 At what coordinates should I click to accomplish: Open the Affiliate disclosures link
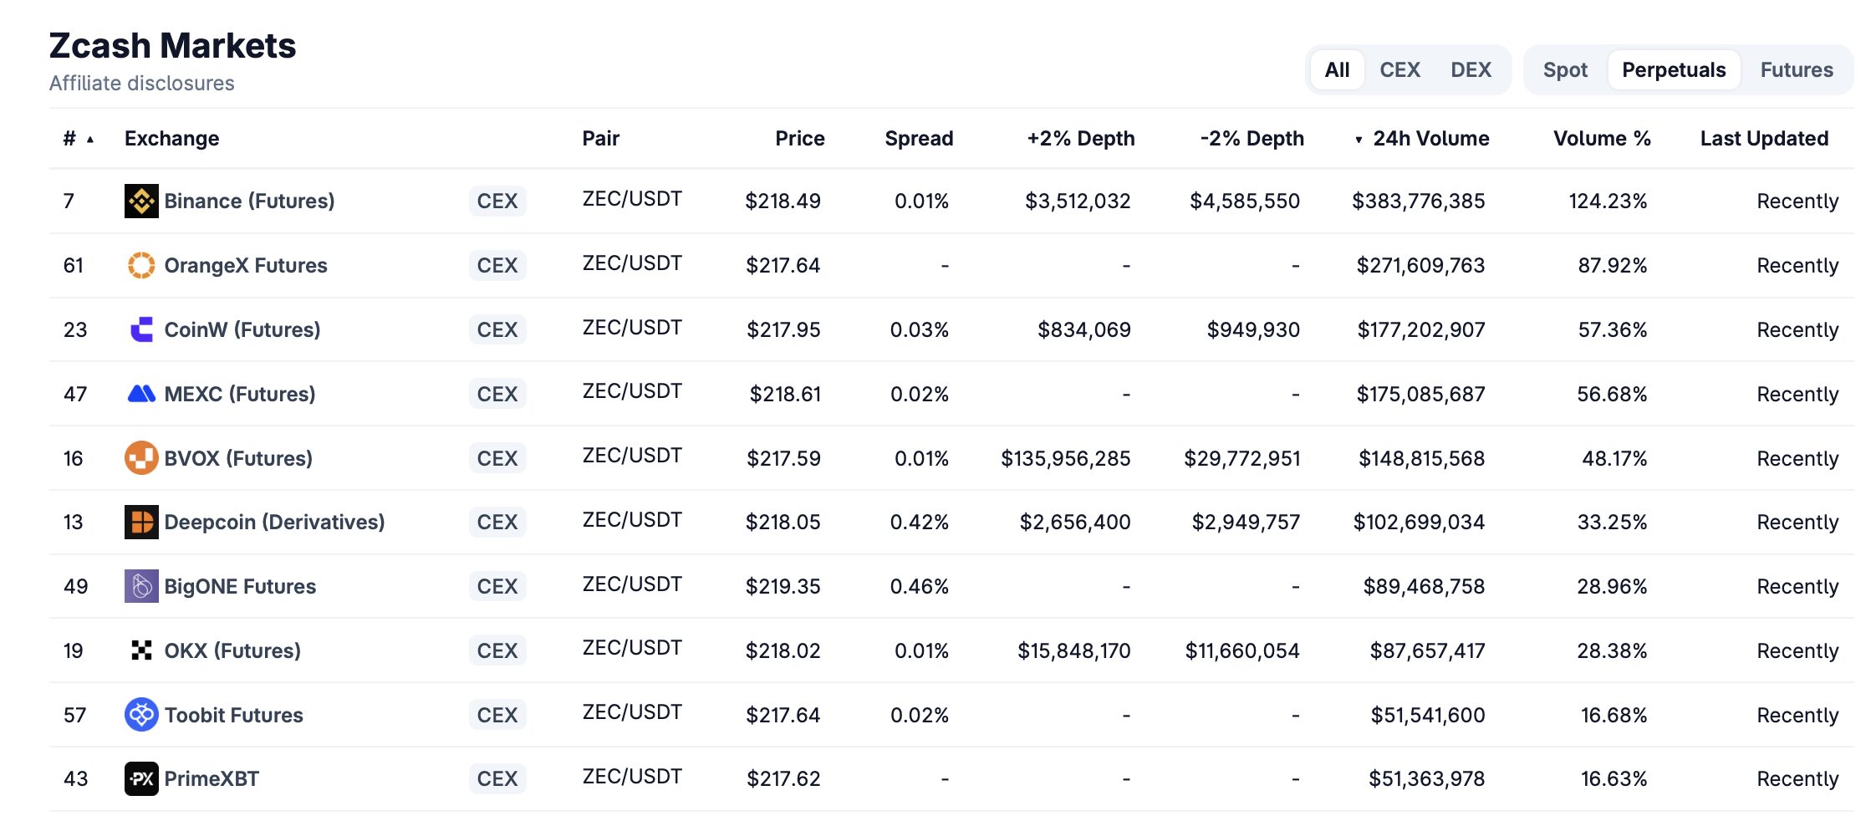(x=141, y=84)
